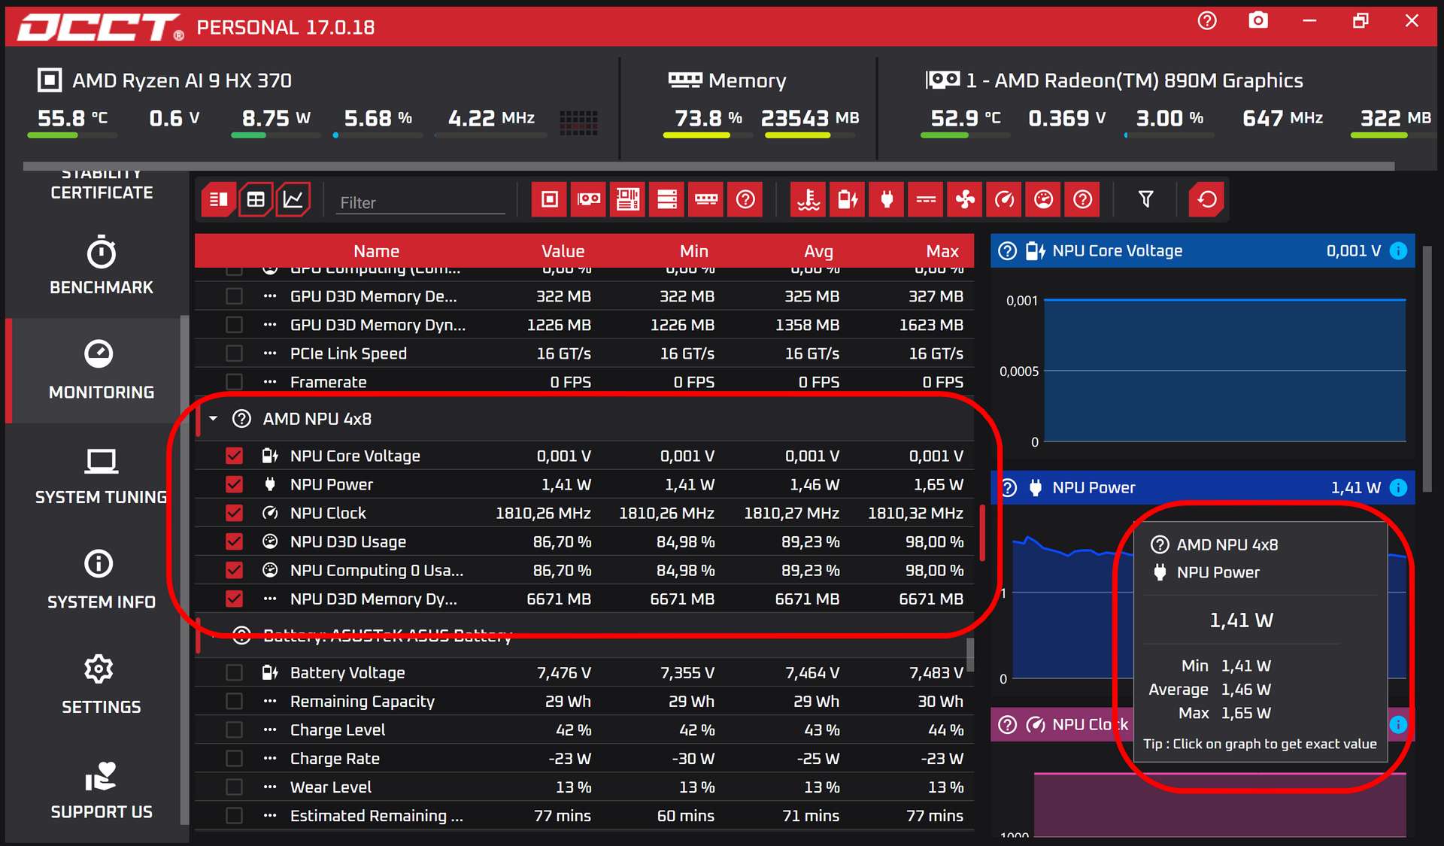Uncheck the NPU D3D Usage checkbox
Screen dimensions: 1444x846
[234, 541]
